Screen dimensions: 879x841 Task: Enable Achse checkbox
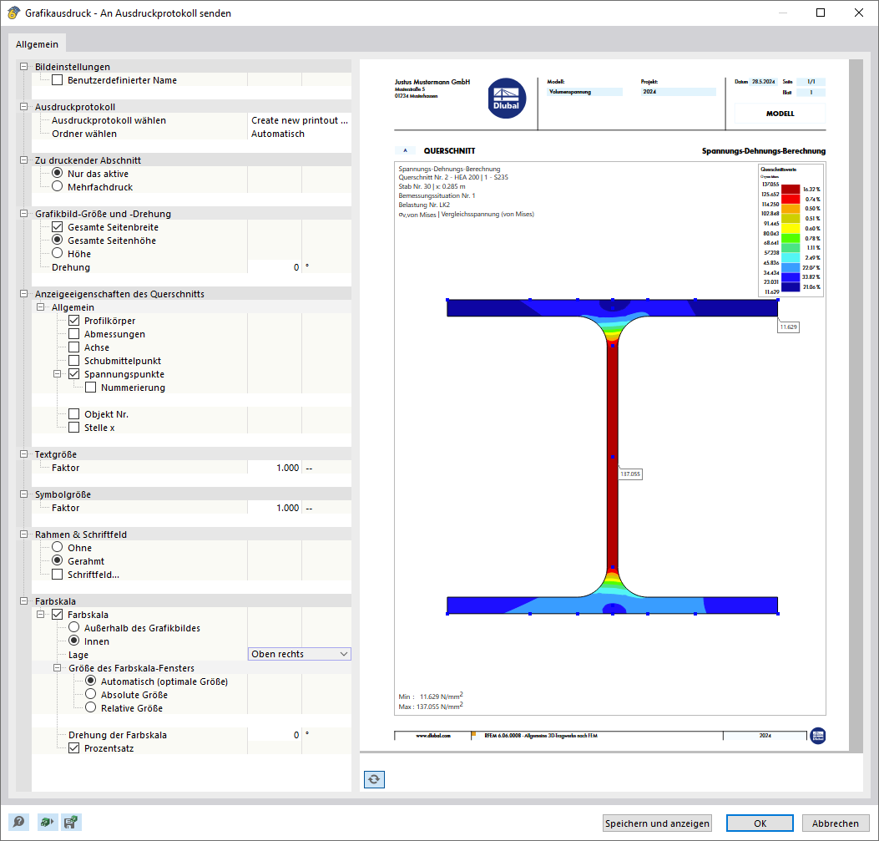click(74, 347)
